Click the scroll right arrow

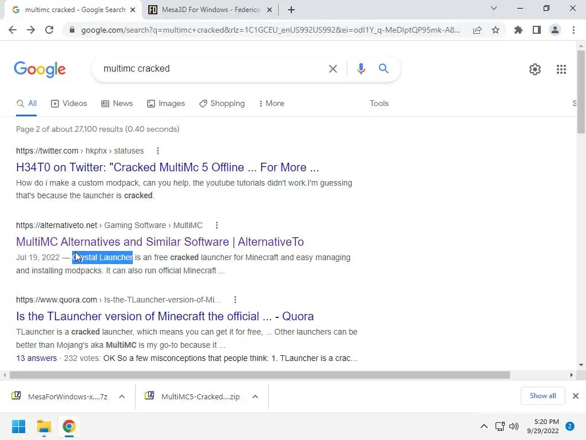coord(571,375)
